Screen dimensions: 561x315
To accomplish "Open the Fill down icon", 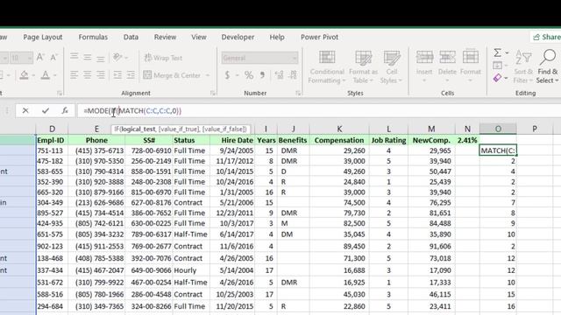I will pos(497,66).
